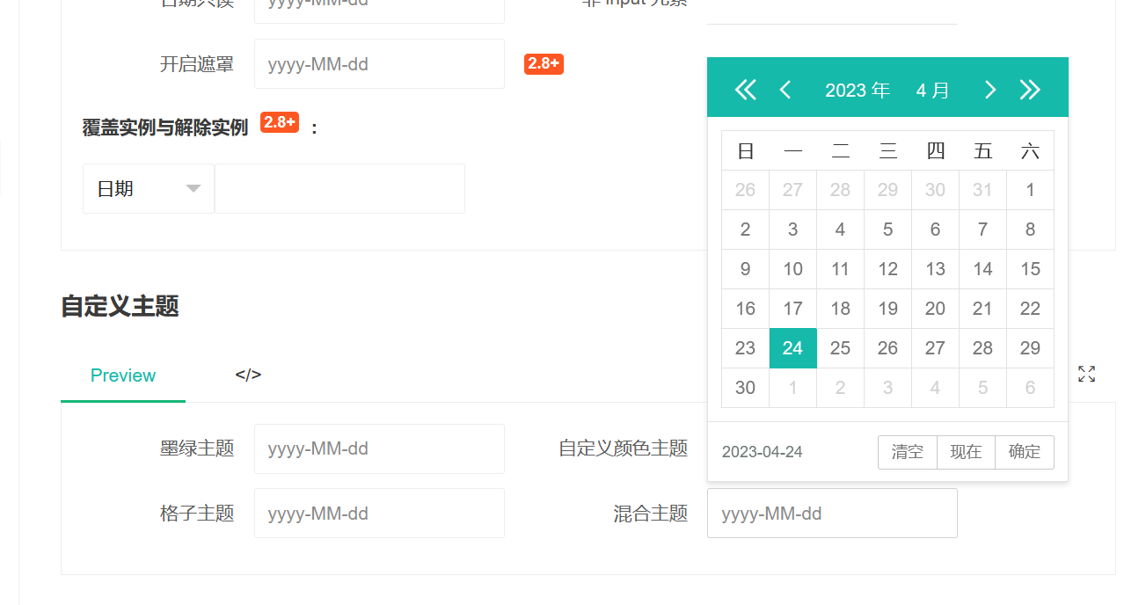Jump to previous year with double-left arrow
This screenshot has height=605, width=1146.
tap(745, 88)
